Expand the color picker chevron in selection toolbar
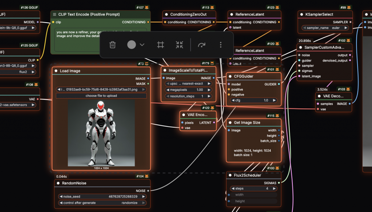372x212 pixels. pyautogui.click(x=142, y=45)
